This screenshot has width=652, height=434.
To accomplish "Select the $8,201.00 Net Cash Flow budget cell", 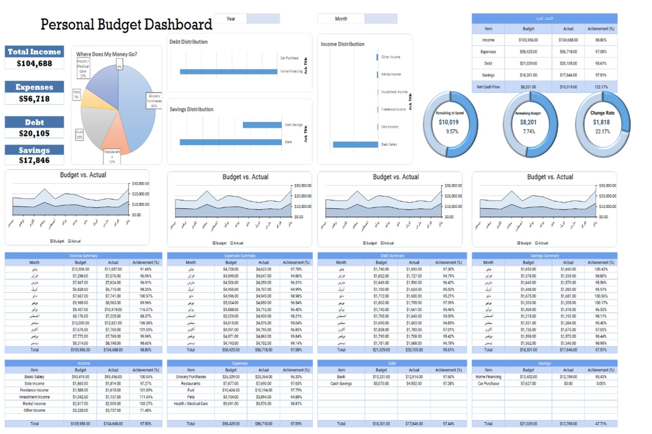I will (528, 87).
